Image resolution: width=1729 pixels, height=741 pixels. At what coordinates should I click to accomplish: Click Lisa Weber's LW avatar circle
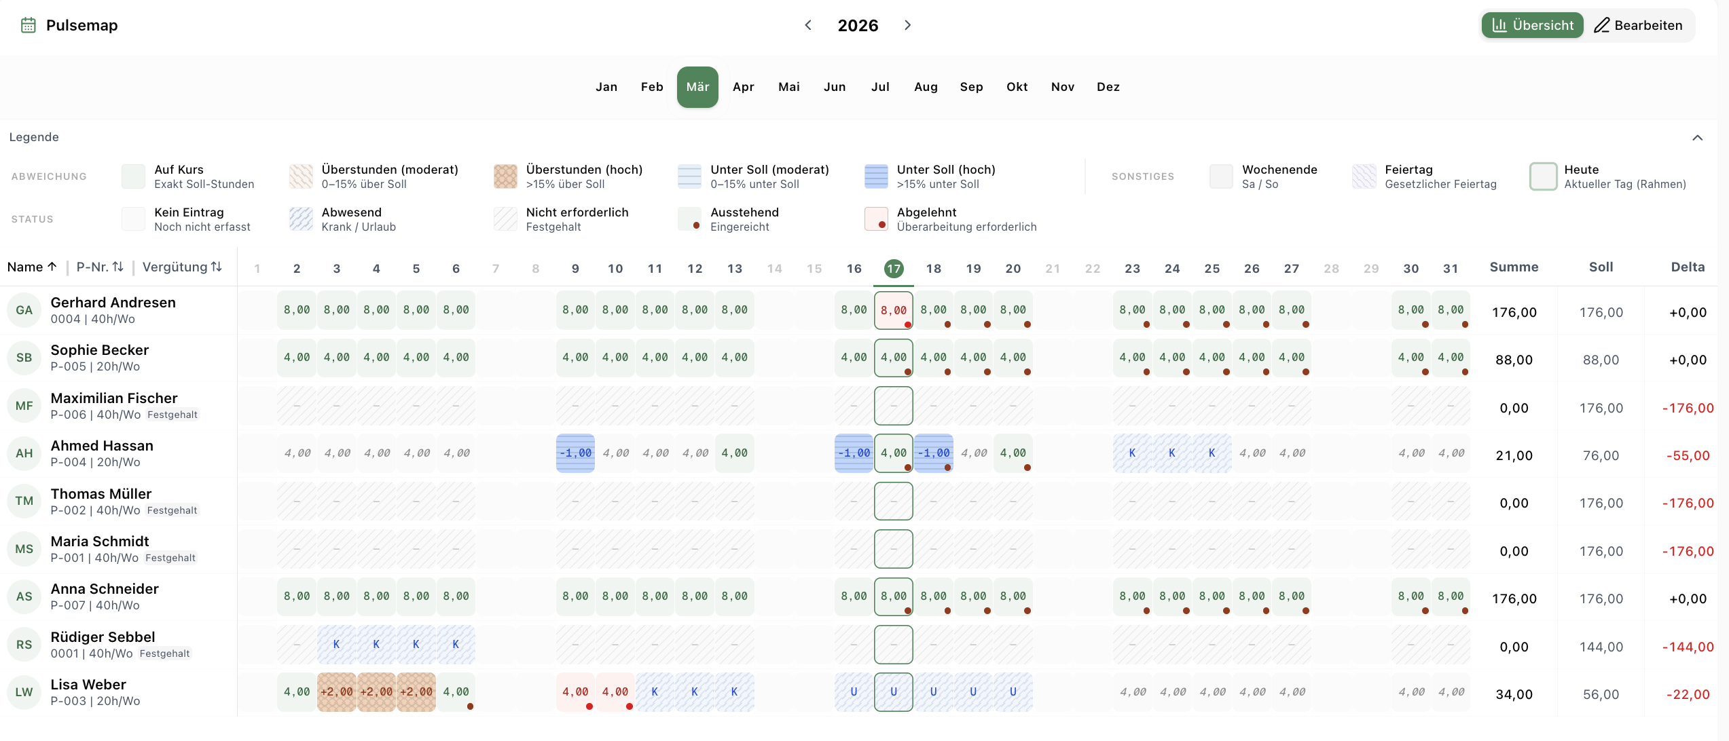coord(24,692)
